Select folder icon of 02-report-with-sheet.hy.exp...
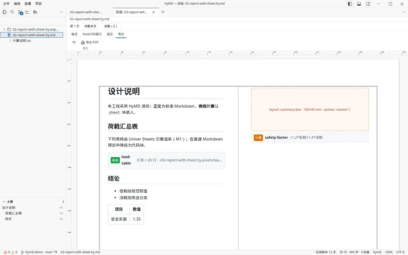 coord(9,30)
